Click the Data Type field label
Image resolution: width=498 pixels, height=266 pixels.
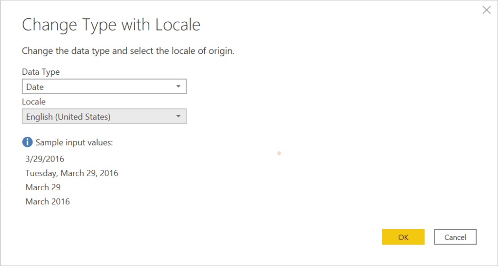[x=41, y=72]
